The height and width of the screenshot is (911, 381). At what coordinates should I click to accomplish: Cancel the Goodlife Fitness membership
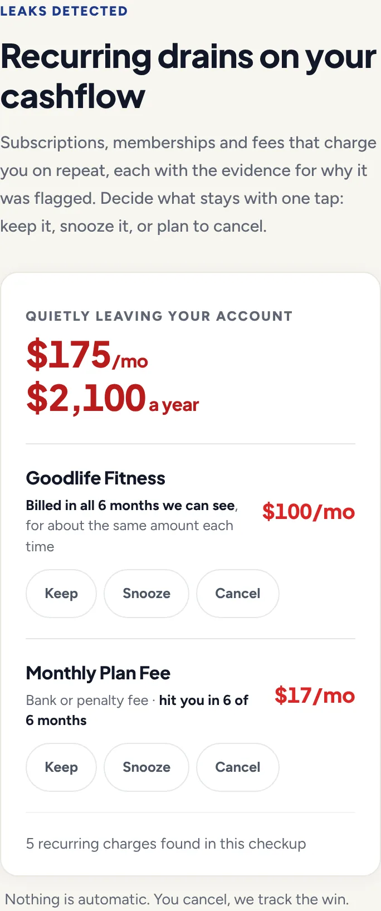point(238,594)
